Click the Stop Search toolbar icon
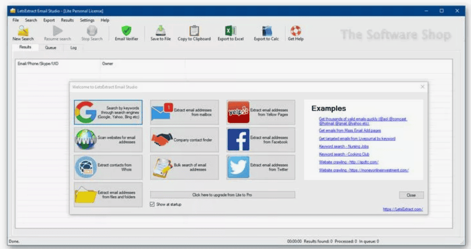This screenshot has width=471, height=249. point(92,33)
